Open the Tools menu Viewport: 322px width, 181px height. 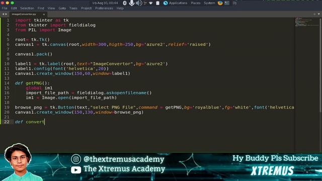click(73, 8)
